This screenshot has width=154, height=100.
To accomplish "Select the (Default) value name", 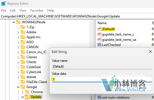I will [108, 29].
